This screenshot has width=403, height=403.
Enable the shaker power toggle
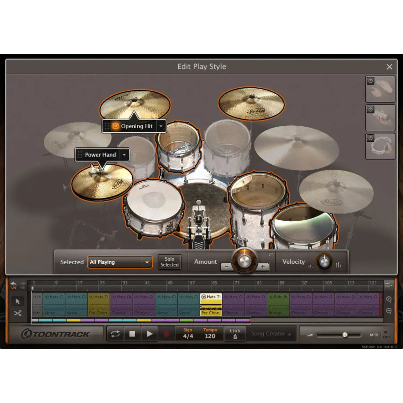(x=370, y=109)
